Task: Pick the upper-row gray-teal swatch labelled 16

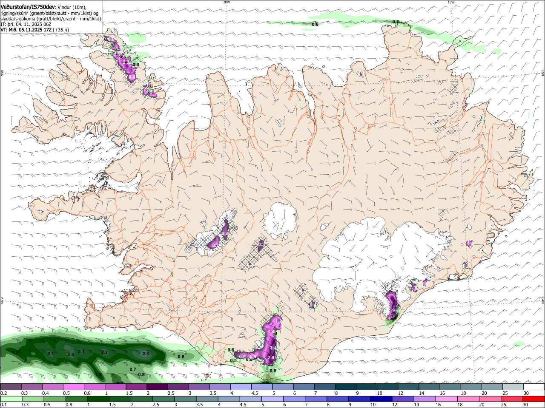Action: 450,387
